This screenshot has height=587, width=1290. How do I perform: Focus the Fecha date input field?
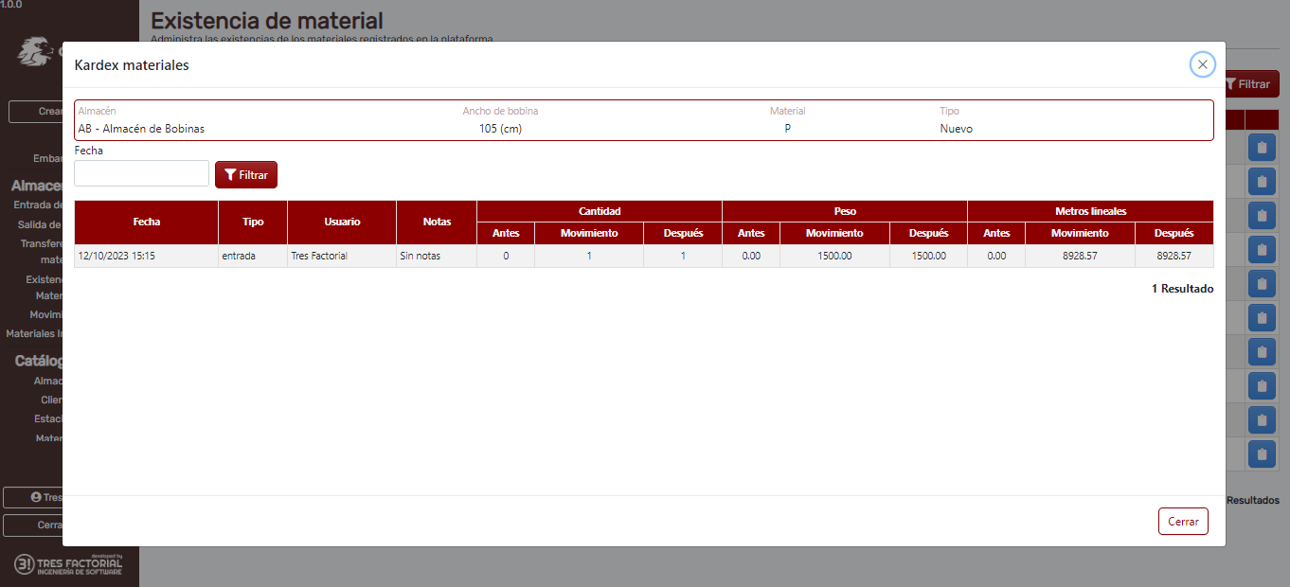141,173
